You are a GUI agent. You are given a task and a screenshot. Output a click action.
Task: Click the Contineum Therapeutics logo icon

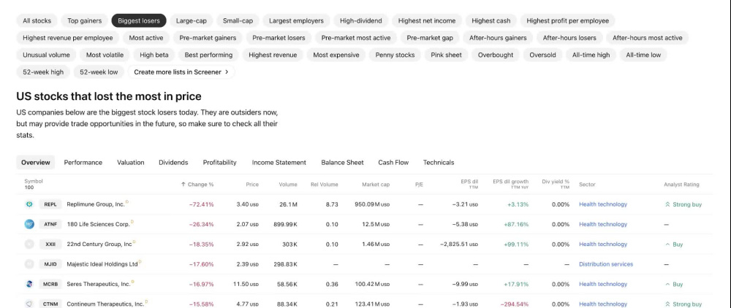[x=29, y=304]
